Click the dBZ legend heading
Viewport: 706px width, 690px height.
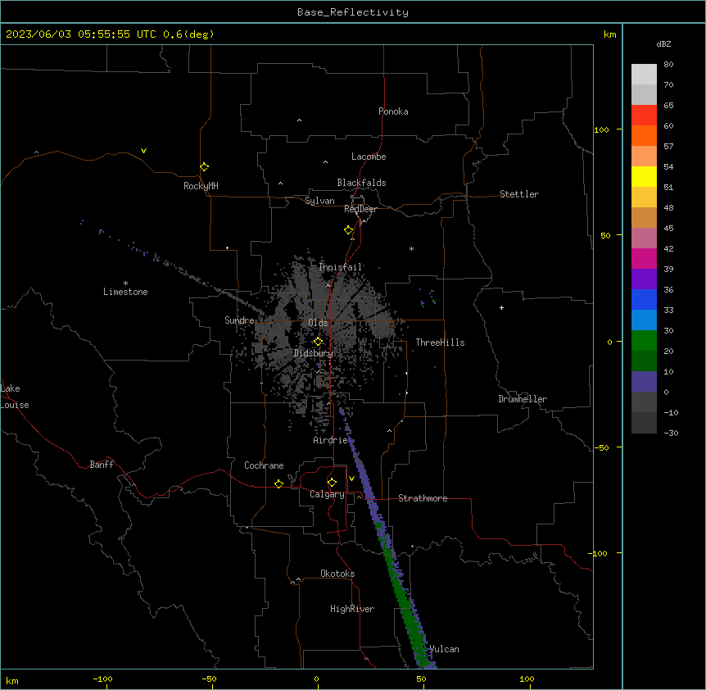click(663, 44)
